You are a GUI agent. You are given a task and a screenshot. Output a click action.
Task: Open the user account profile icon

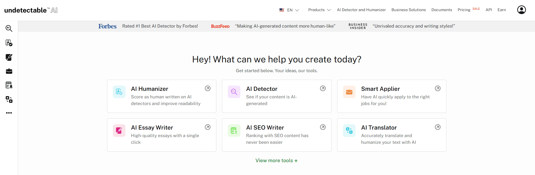521,10
